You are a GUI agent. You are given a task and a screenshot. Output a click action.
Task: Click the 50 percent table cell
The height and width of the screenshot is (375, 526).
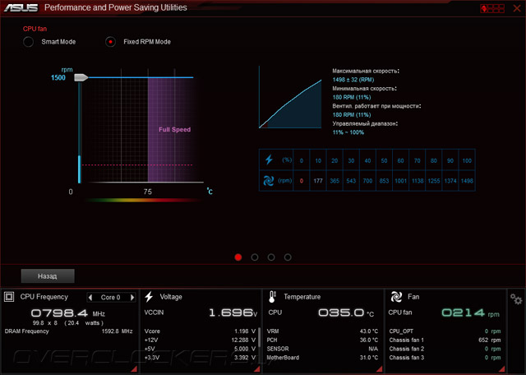pyautogui.click(x=384, y=161)
